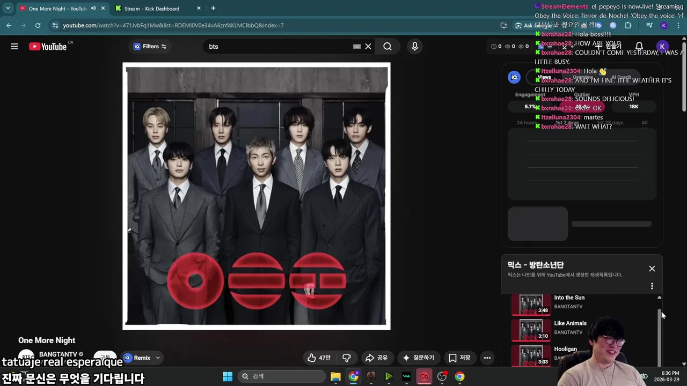The height and width of the screenshot is (386, 687).
Task: Open a new browser tab
Action: pos(213,9)
